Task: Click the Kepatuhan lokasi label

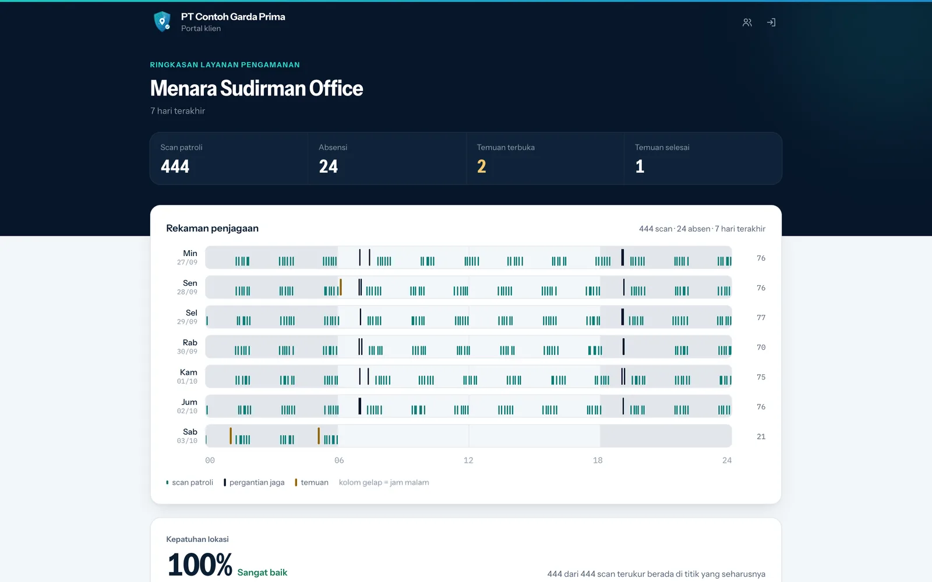Action: tap(197, 540)
